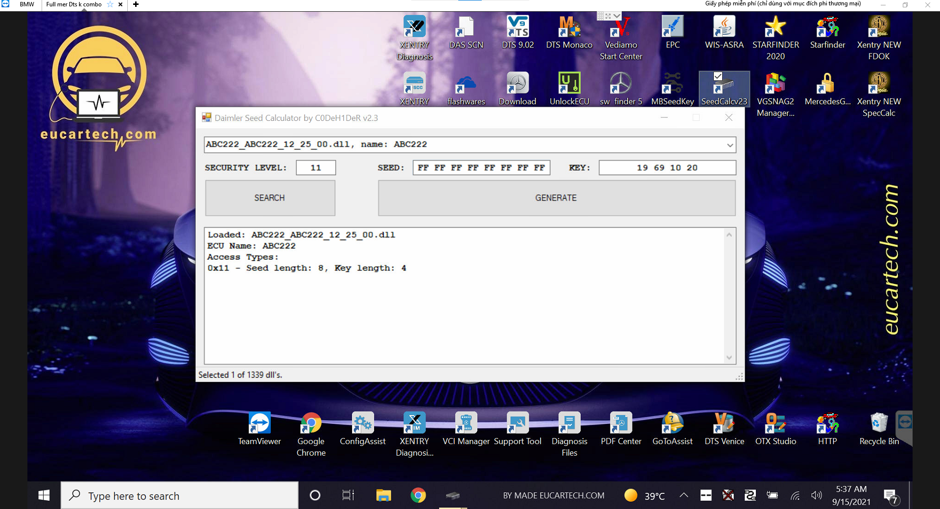Click the KEY output field

tap(667, 168)
